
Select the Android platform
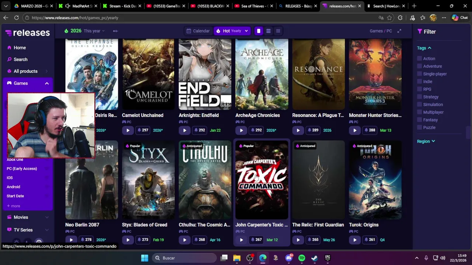tap(13, 187)
